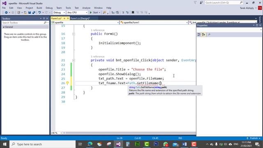Click the search magnifier in Toolbox
The width and height of the screenshot is (263, 148).
45,23
